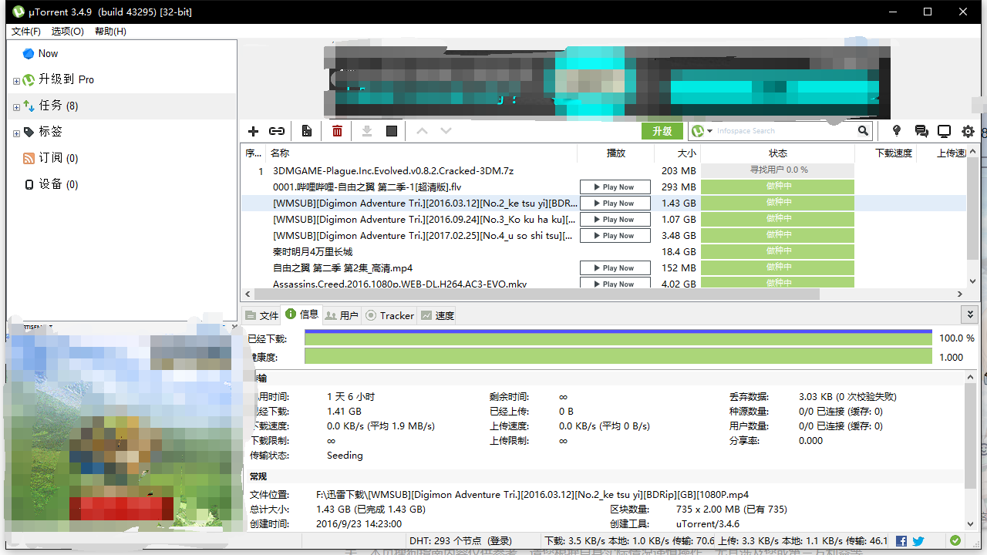987x555 pixels.
Task: Click the transfer arrows icon beside 任务
Action: 29,106
